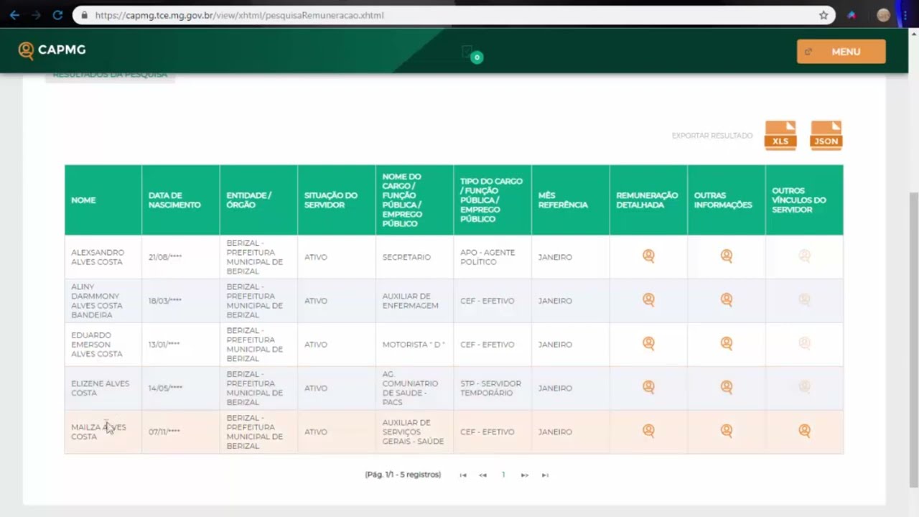Click disabled other links icon for Alexsandro
This screenshot has width=919, height=517.
(804, 256)
